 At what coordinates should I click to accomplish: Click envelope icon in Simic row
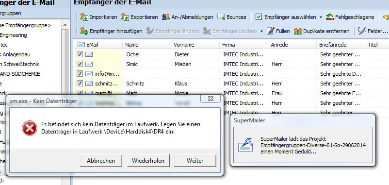pyautogui.click(x=89, y=64)
